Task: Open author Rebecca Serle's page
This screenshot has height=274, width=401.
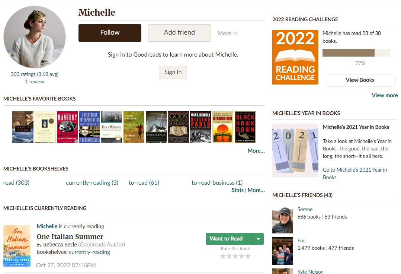Action: [60, 245]
